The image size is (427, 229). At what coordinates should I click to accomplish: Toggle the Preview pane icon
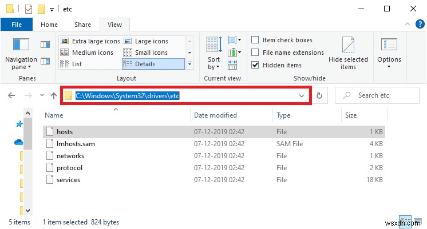(45, 45)
